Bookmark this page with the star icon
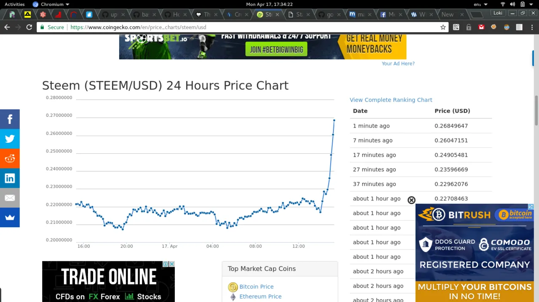The width and height of the screenshot is (539, 302). [443, 27]
